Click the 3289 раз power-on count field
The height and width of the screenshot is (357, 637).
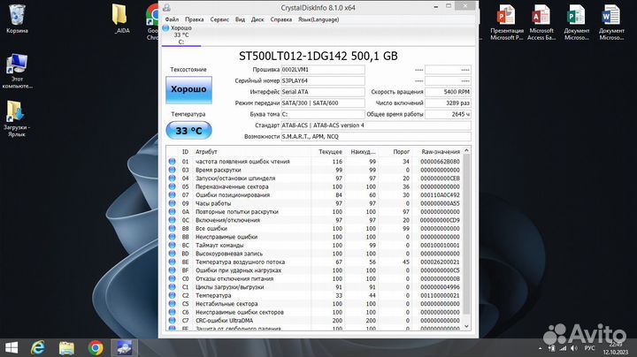448,103
